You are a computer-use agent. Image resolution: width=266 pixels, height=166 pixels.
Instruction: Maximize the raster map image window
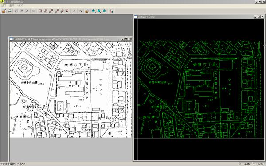[126, 39]
